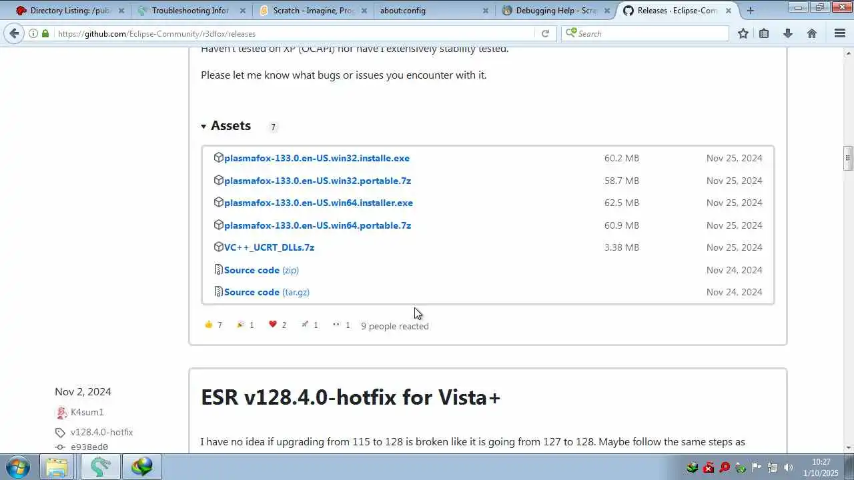The height and width of the screenshot is (480, 854).
Task: Select the browser taskbar button
Action: (101, 467)
